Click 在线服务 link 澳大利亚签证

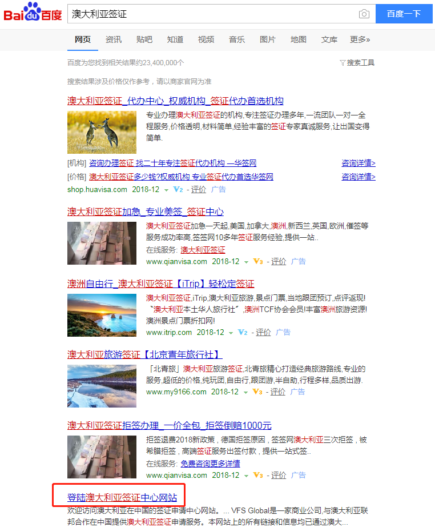pyautogui.click(x=203, y=250)
